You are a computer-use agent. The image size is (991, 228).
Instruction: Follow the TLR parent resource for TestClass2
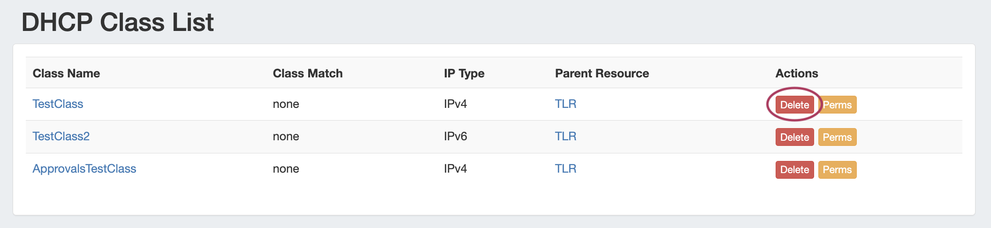point(565,137)
